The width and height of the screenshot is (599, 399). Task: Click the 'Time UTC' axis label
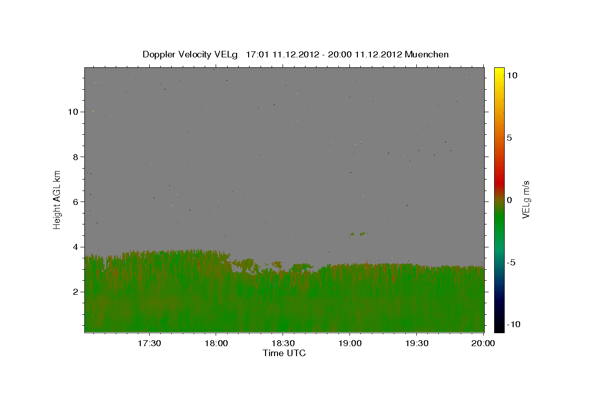[x=284, y=353]
